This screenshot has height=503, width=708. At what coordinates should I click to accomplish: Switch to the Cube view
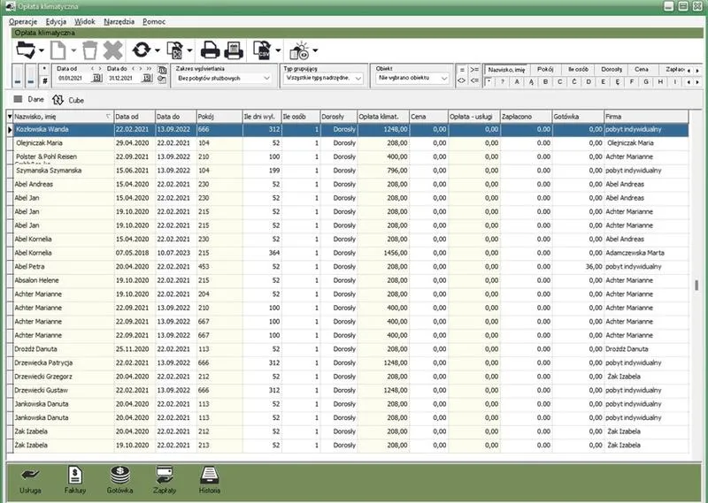coord(68,100)
